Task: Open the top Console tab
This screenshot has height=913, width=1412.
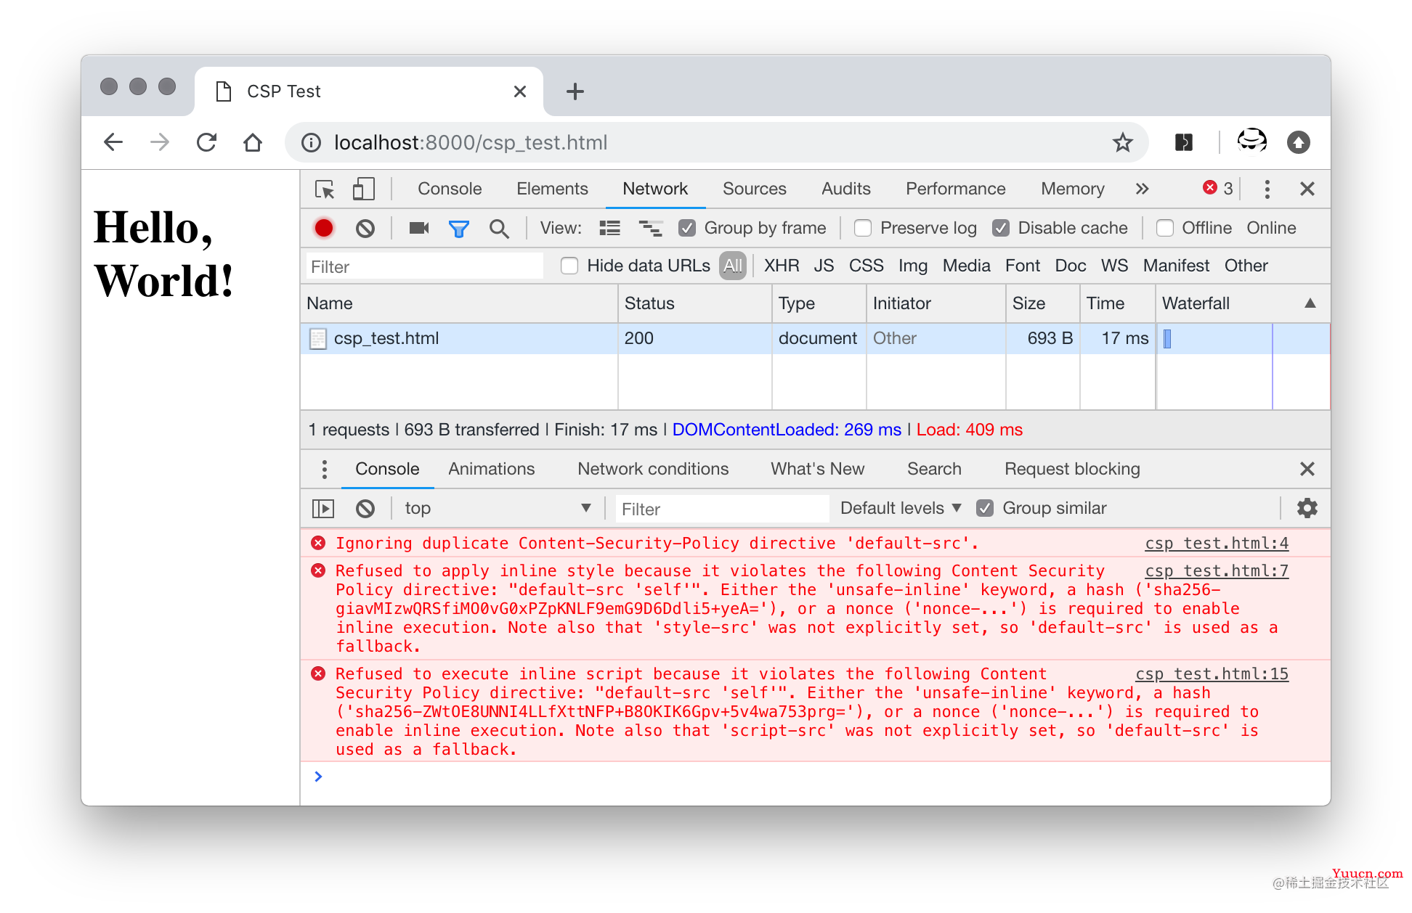Action: (x=450, y=189)
